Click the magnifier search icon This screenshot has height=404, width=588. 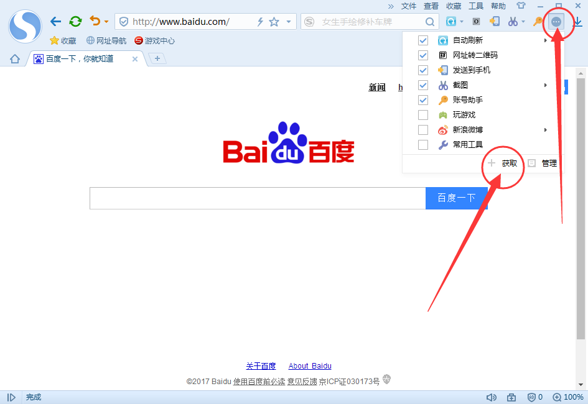(430, 22)
